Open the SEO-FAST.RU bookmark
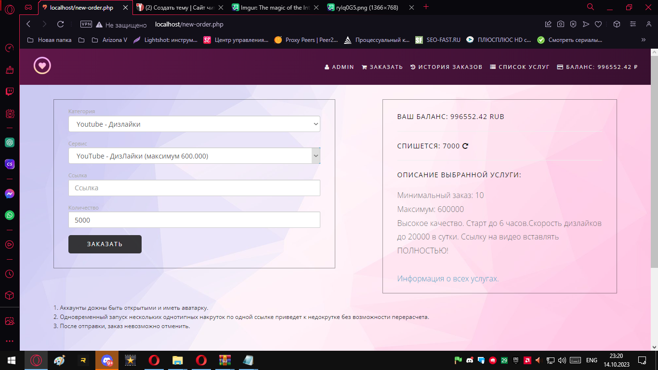 438,40
